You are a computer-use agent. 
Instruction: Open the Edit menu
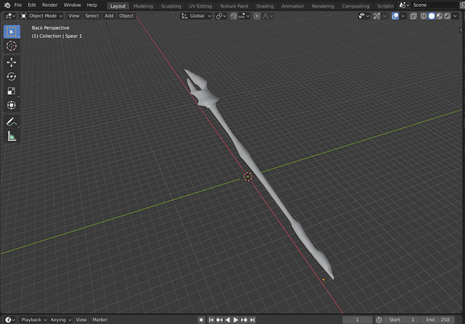point(32,5)
